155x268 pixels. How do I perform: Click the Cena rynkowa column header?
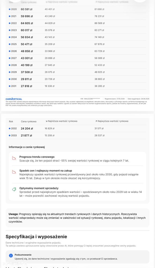click(29, 122)
